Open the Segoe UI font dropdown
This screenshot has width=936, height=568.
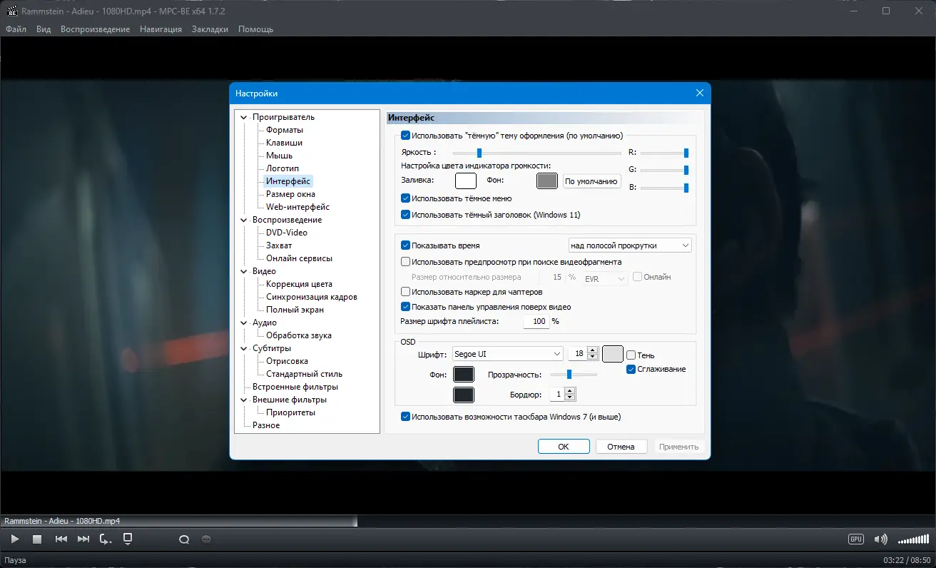click(x=508, y=354)
